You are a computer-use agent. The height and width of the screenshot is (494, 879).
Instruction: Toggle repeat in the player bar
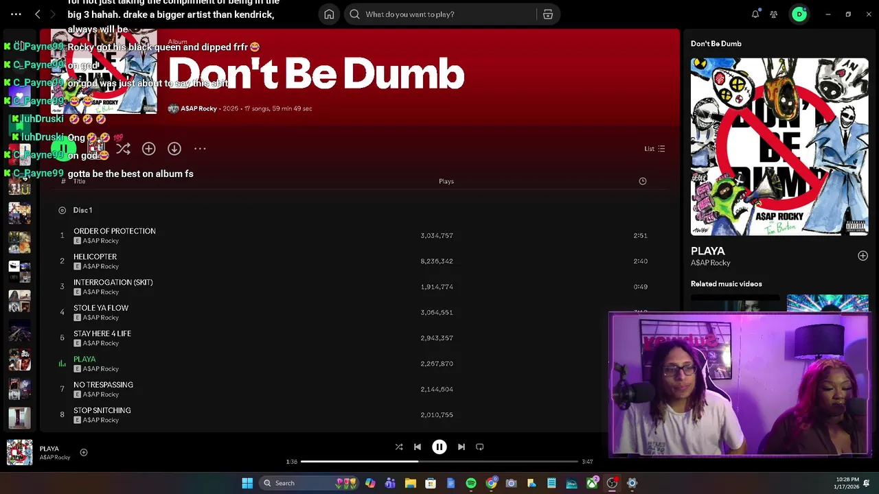point(480,447)
